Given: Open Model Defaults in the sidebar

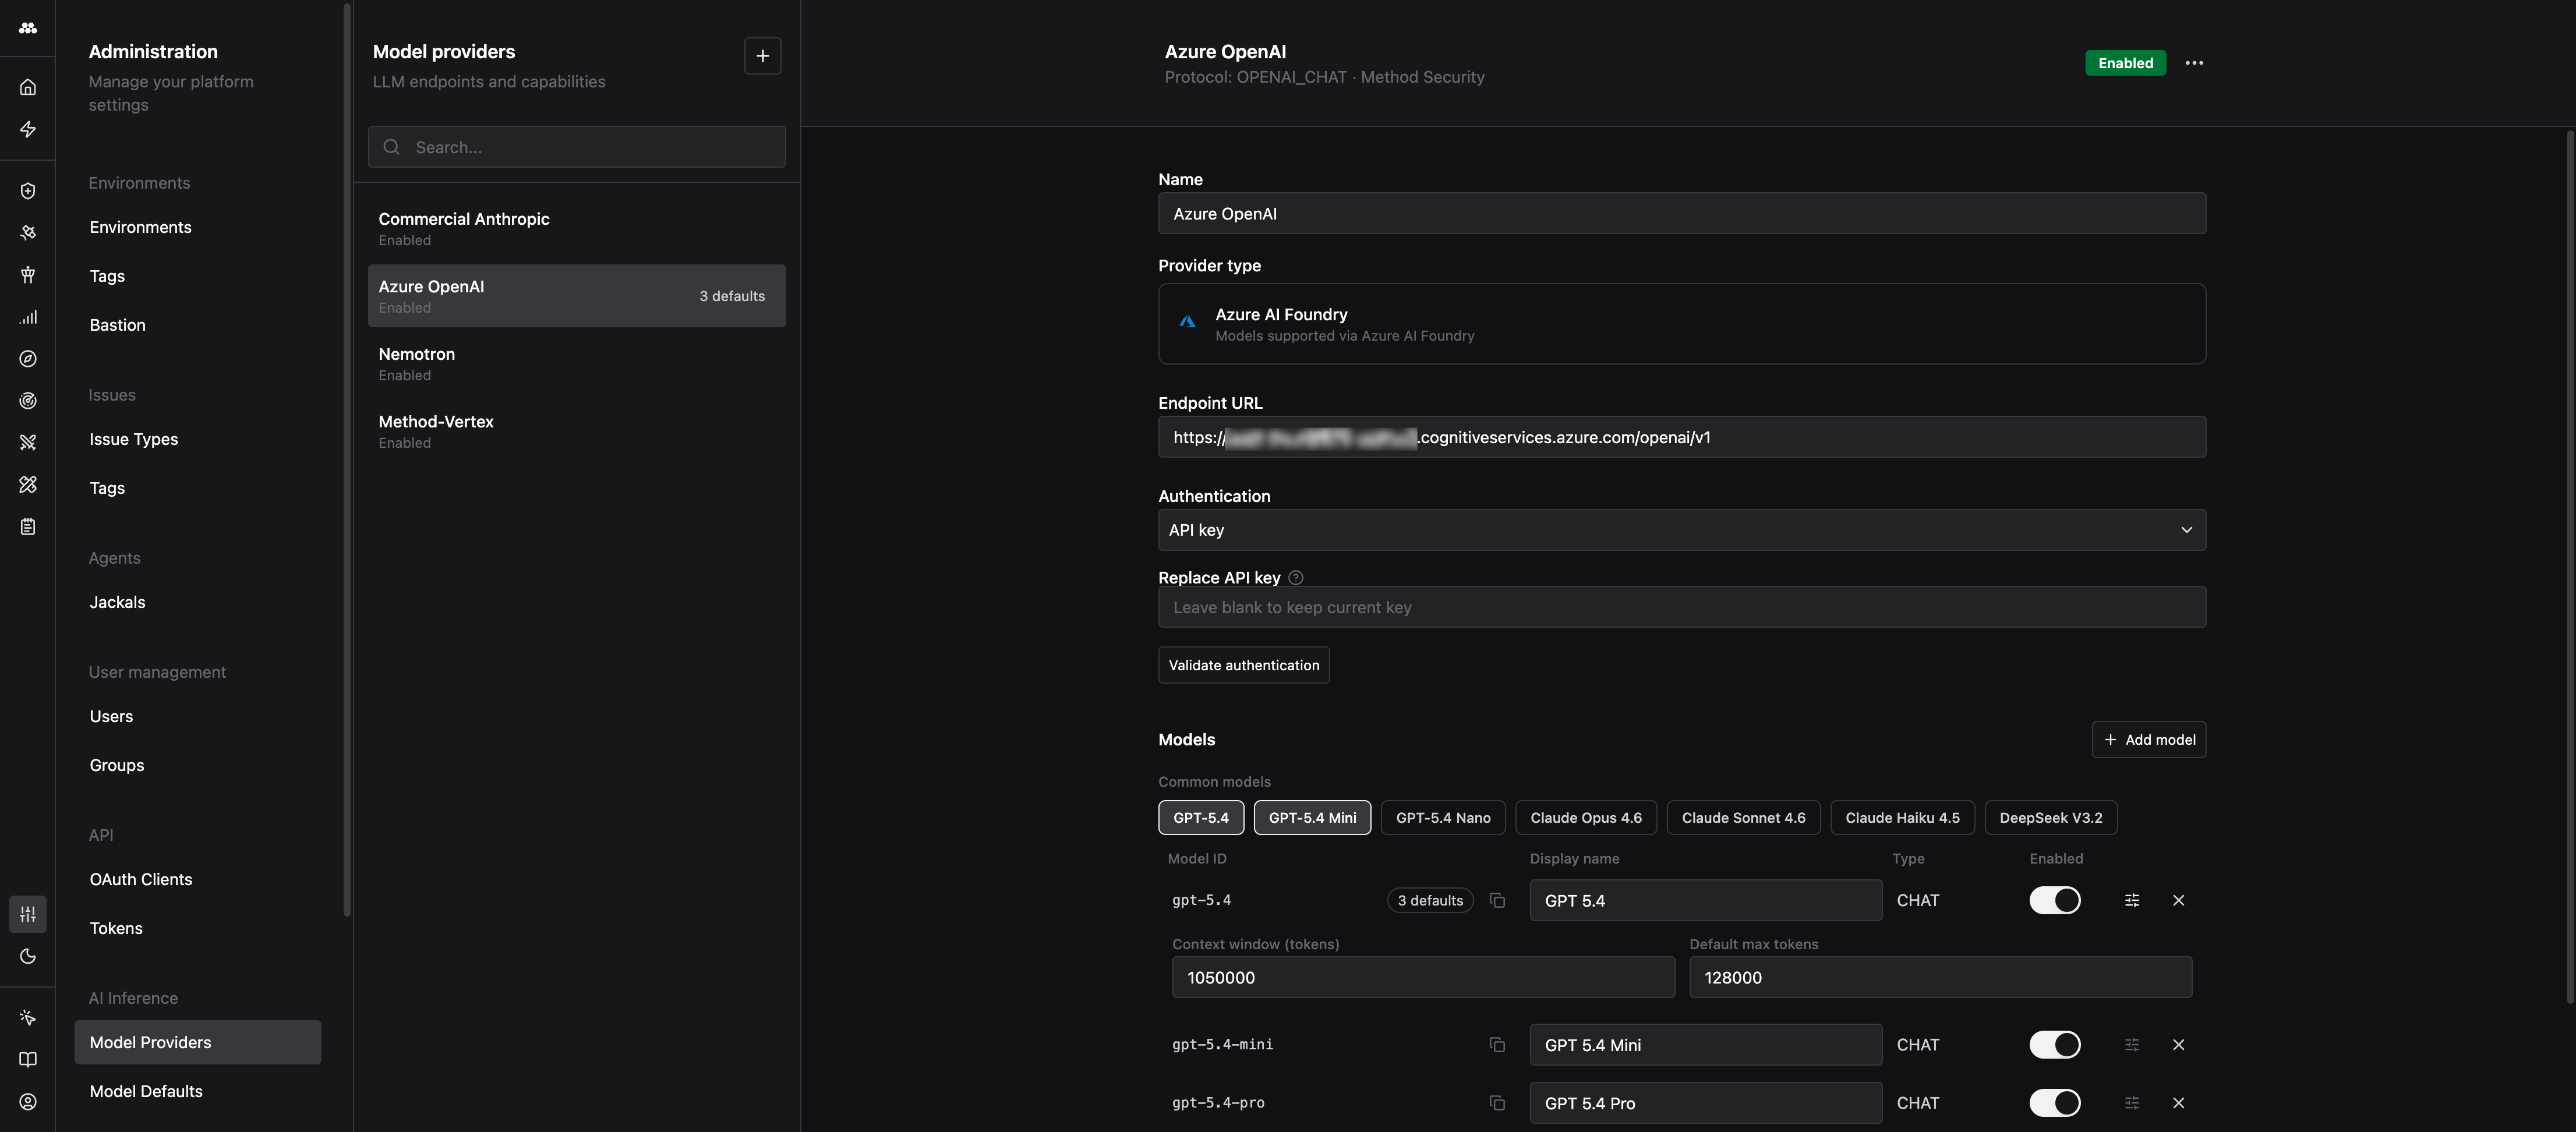Looking at the screenshot, I should 146,1091.
